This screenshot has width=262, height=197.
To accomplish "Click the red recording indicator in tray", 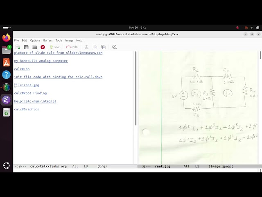I will 237,27.
